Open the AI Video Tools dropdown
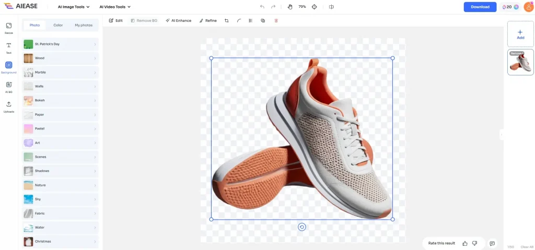 [x=115, y=7]
